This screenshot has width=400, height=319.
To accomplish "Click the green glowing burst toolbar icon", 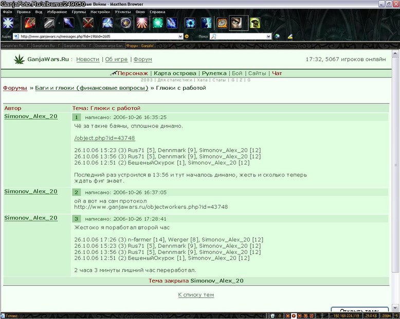I will coord(158,23).
